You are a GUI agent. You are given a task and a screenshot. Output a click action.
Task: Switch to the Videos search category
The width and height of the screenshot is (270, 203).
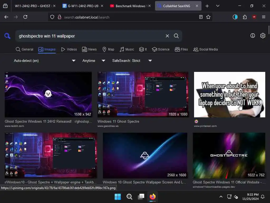coord(69,49)
